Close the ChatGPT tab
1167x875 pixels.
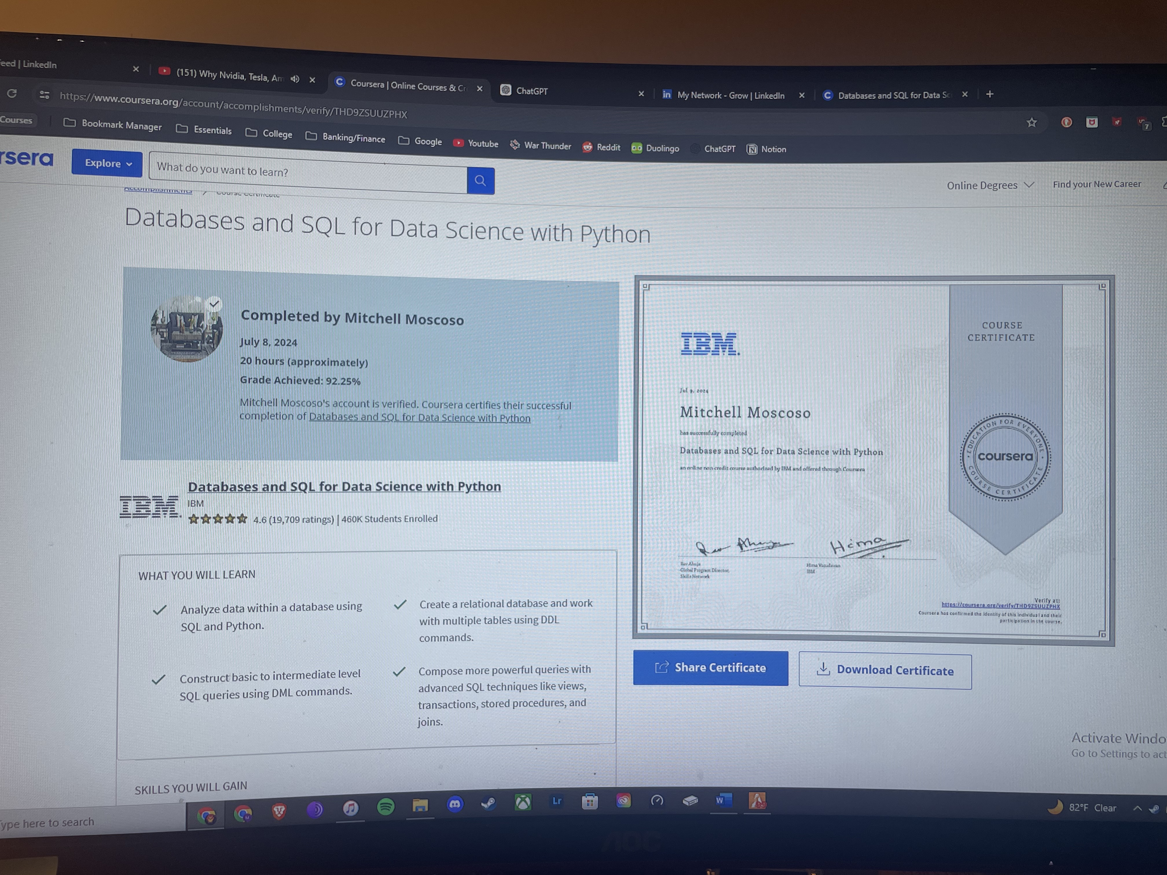tap(641, 94)
